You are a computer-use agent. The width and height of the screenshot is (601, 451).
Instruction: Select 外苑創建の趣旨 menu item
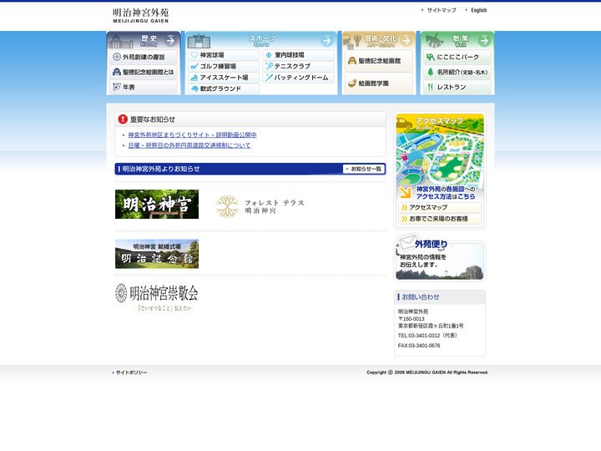point(144,57)
